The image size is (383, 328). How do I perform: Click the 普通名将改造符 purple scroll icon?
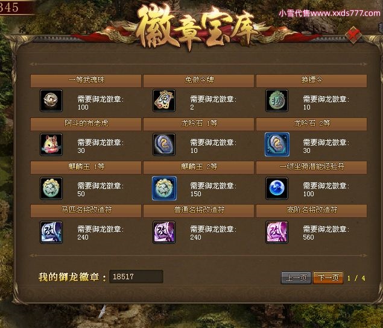(164, 232)
